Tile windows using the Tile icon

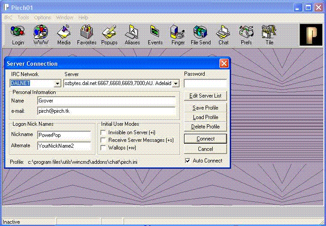[x=269, y=35]
